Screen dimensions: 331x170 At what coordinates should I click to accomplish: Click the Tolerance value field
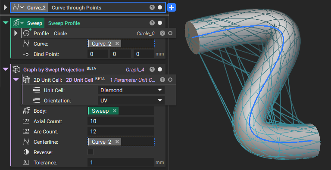tap(121, 162)
